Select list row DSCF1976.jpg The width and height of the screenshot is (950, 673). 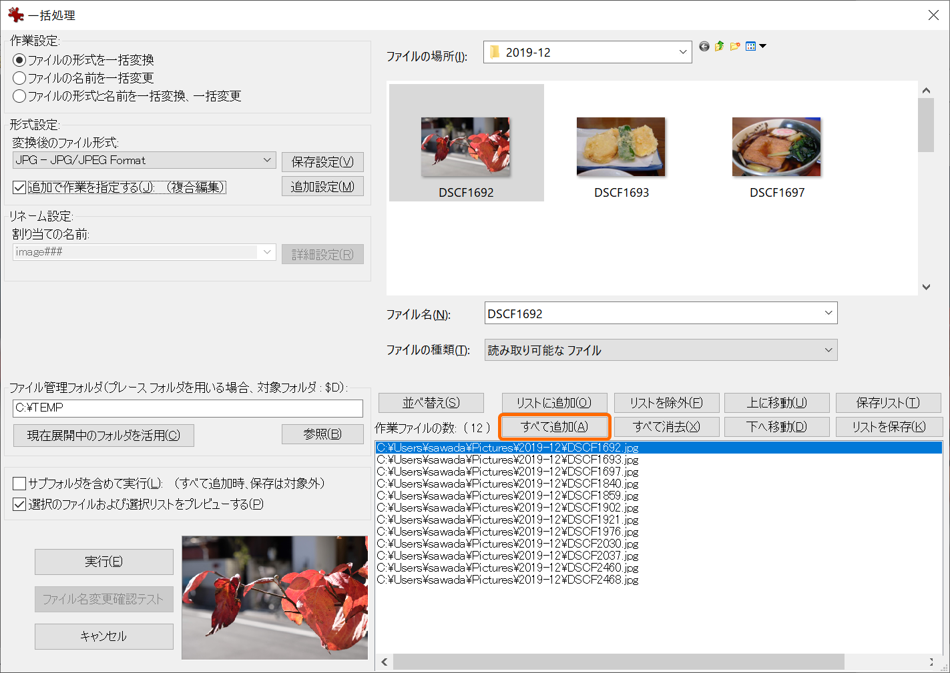tap(659, 532)
